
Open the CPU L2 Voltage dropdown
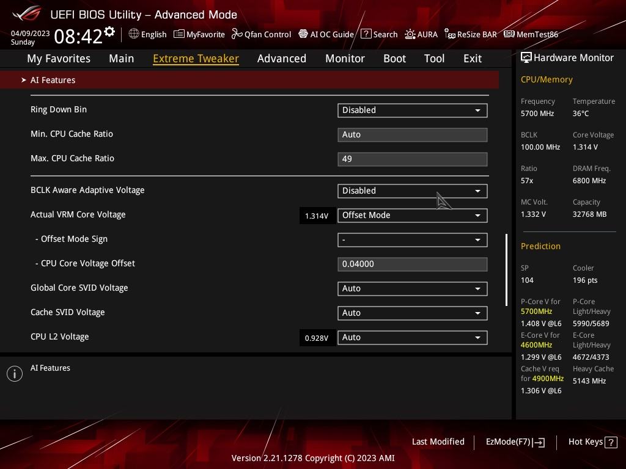(x=413, y=337)
